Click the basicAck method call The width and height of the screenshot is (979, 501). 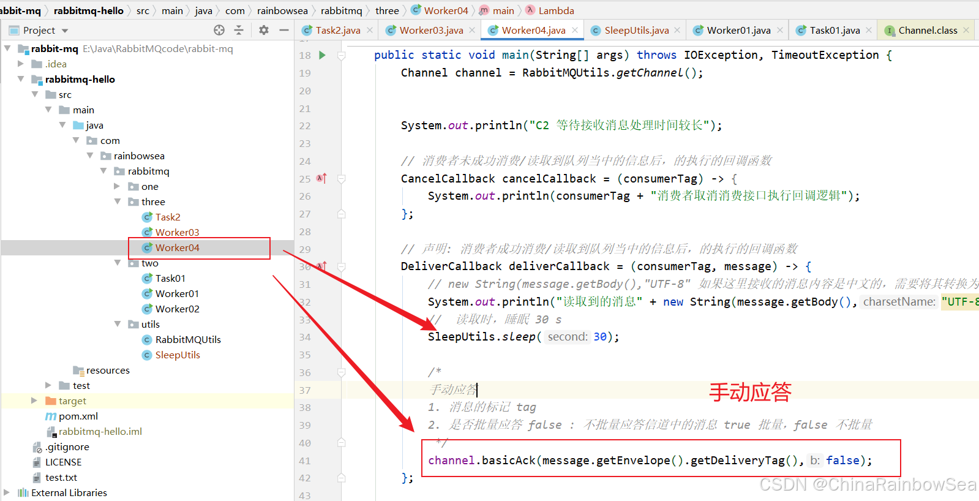508,461
